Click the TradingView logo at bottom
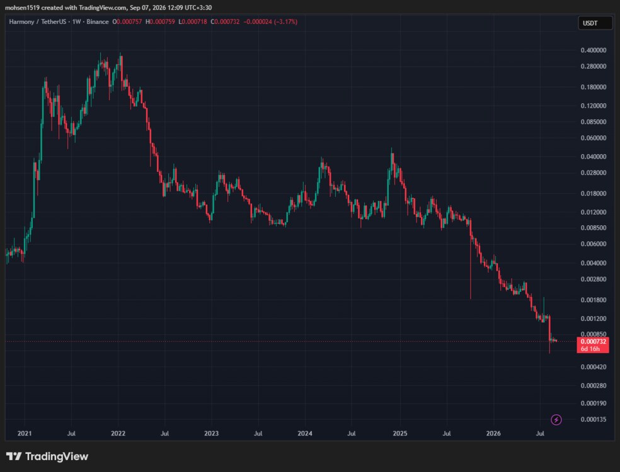The image size is (620, 472). point(47,457)
